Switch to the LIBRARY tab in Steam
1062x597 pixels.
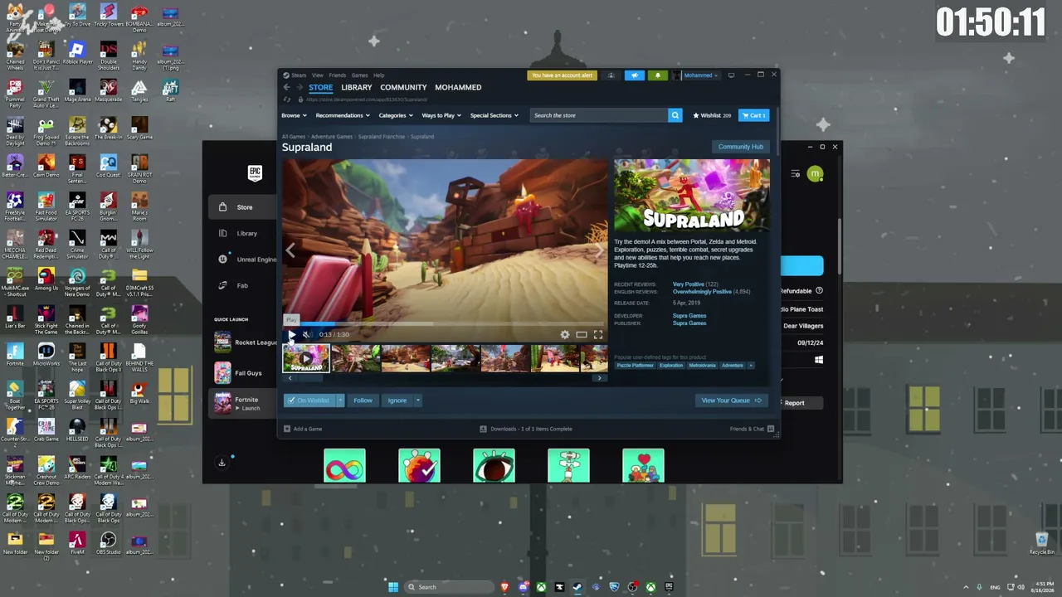point(357,87)
